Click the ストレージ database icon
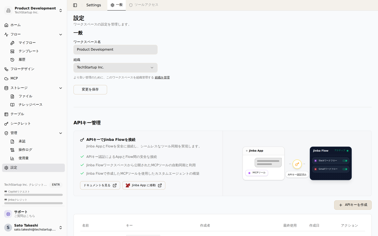The height and width of the screenshot is (236, 378). click(6, 88)
